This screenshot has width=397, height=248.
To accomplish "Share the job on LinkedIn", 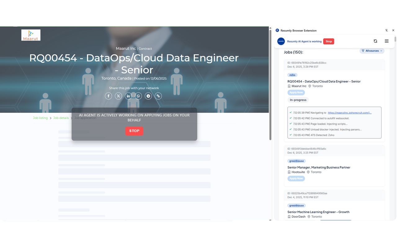I will click(x=128, y=96).
